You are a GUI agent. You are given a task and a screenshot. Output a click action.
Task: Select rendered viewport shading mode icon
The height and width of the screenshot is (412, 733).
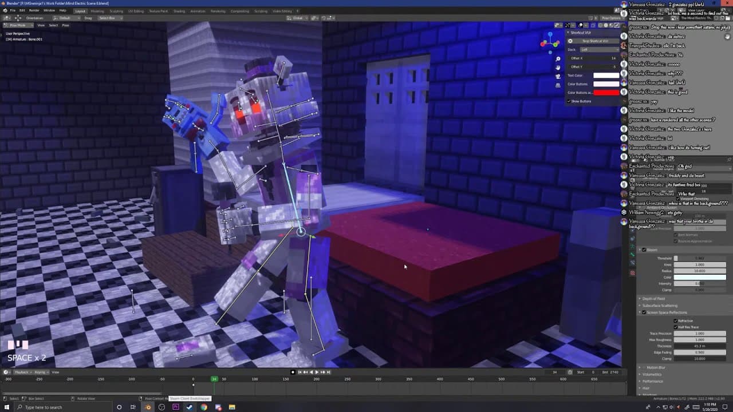point(616,25)
